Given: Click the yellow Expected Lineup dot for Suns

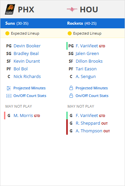Looking at the screenshot, I should 7,33.
